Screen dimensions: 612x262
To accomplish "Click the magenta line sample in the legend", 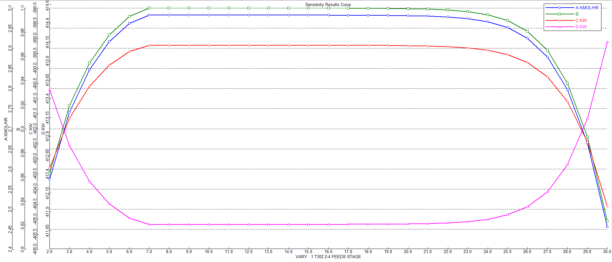I will pyautogui.click(x=560, y=27).
